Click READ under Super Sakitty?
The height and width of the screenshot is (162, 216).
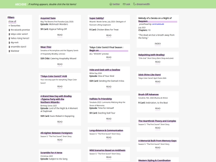point(109,36)
